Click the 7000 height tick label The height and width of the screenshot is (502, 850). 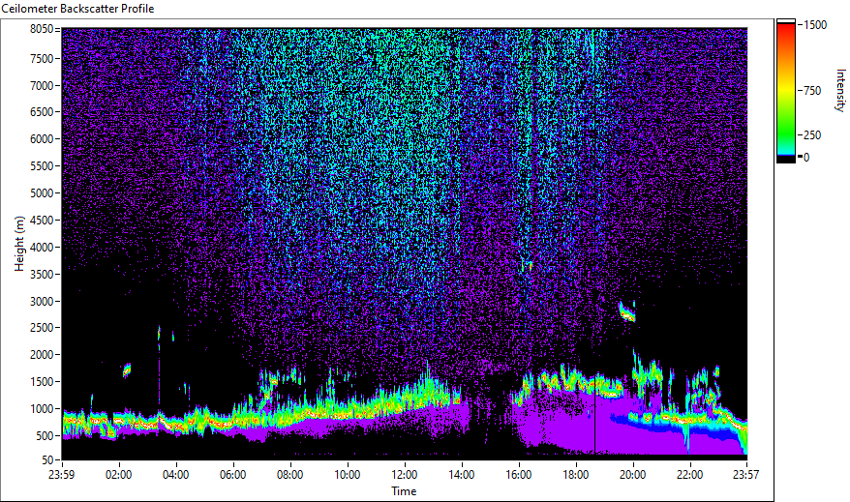point(42,85)
